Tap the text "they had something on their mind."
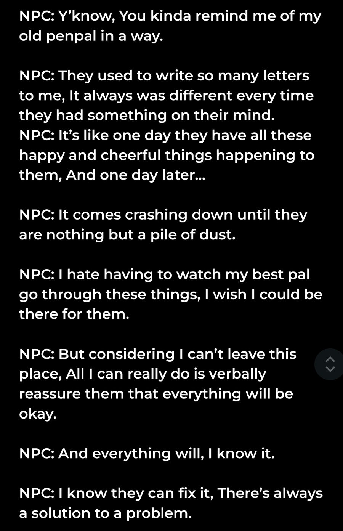Viewport: 343px width, 531px height. click(x=147, y=115)
